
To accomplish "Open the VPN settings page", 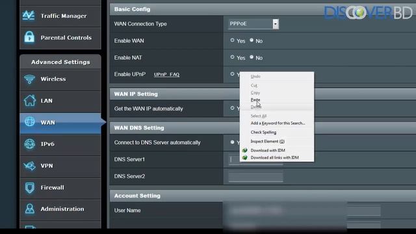I will coord(60,166).
